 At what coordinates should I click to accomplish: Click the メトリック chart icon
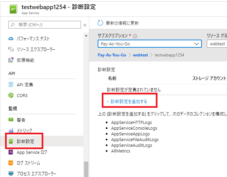[x=11, y=131]
